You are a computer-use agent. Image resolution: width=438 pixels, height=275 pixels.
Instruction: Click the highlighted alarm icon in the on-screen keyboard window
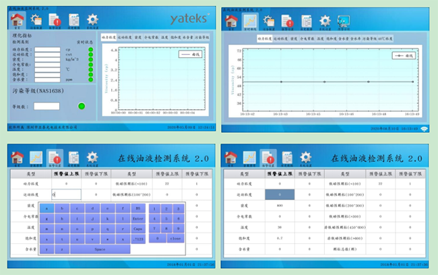coord(55,158)
